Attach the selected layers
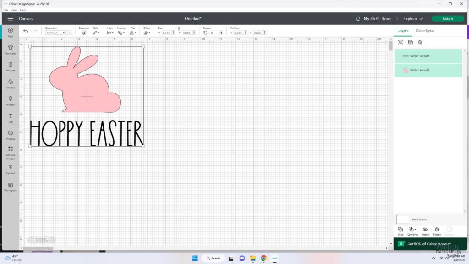 pyautogui.click(x=425, y=231)
